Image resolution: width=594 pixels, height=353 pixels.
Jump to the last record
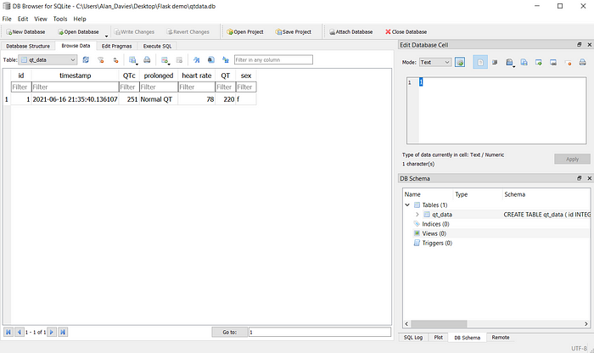(x=63, y=332)
